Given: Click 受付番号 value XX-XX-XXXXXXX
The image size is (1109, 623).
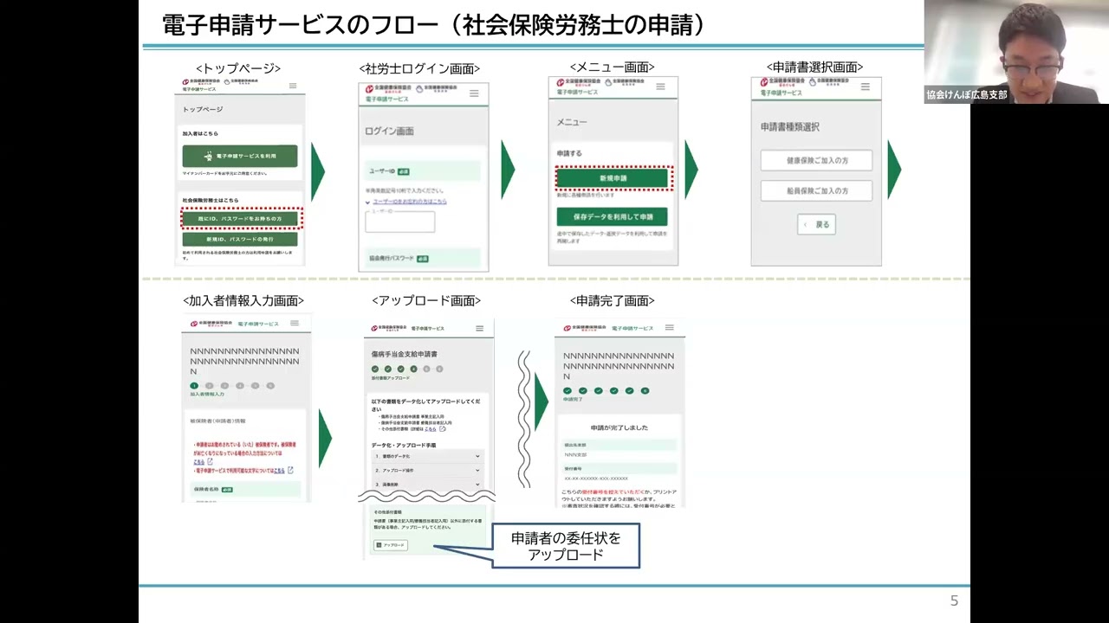Looking at the screenshot, I should [x=597, y=478].
